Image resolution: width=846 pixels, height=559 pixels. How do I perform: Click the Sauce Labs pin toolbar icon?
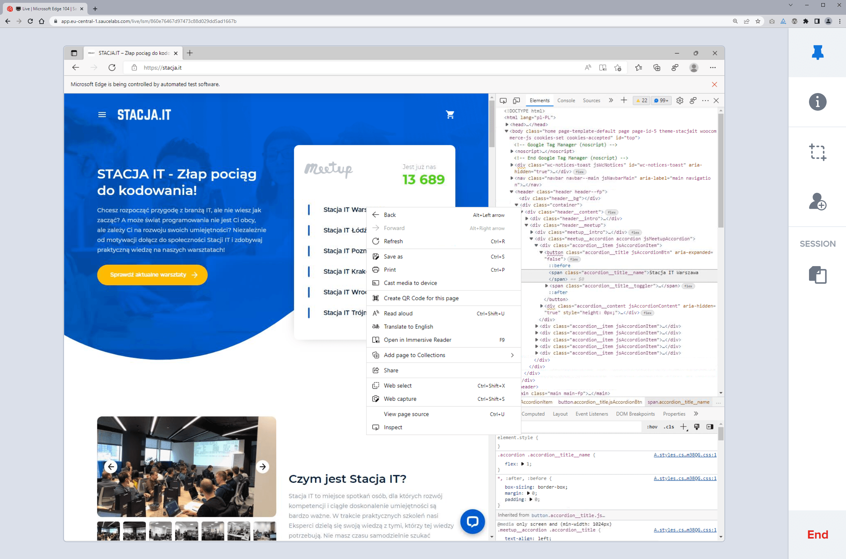tap(817, 53)
